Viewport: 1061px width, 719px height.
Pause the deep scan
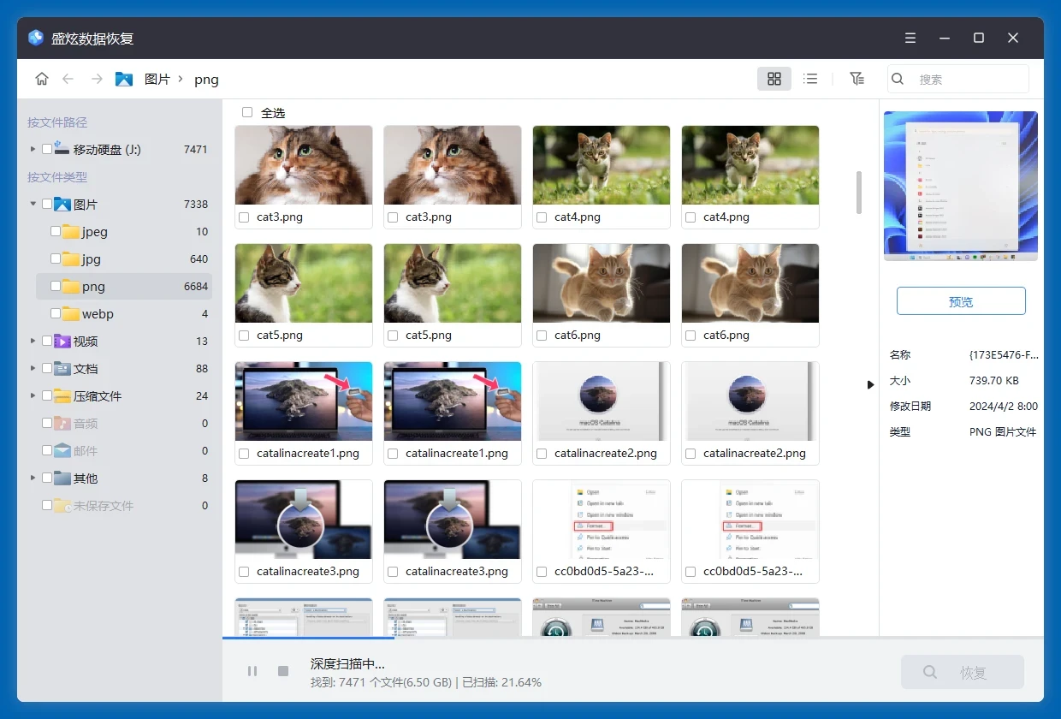(252, 671)
